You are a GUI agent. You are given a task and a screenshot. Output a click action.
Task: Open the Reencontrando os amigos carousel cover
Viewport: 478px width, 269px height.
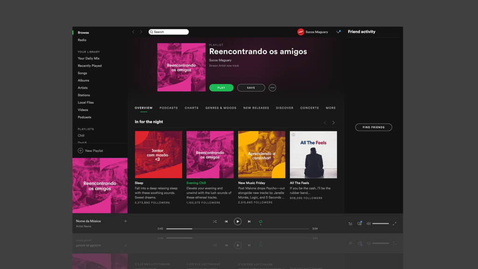210,155
